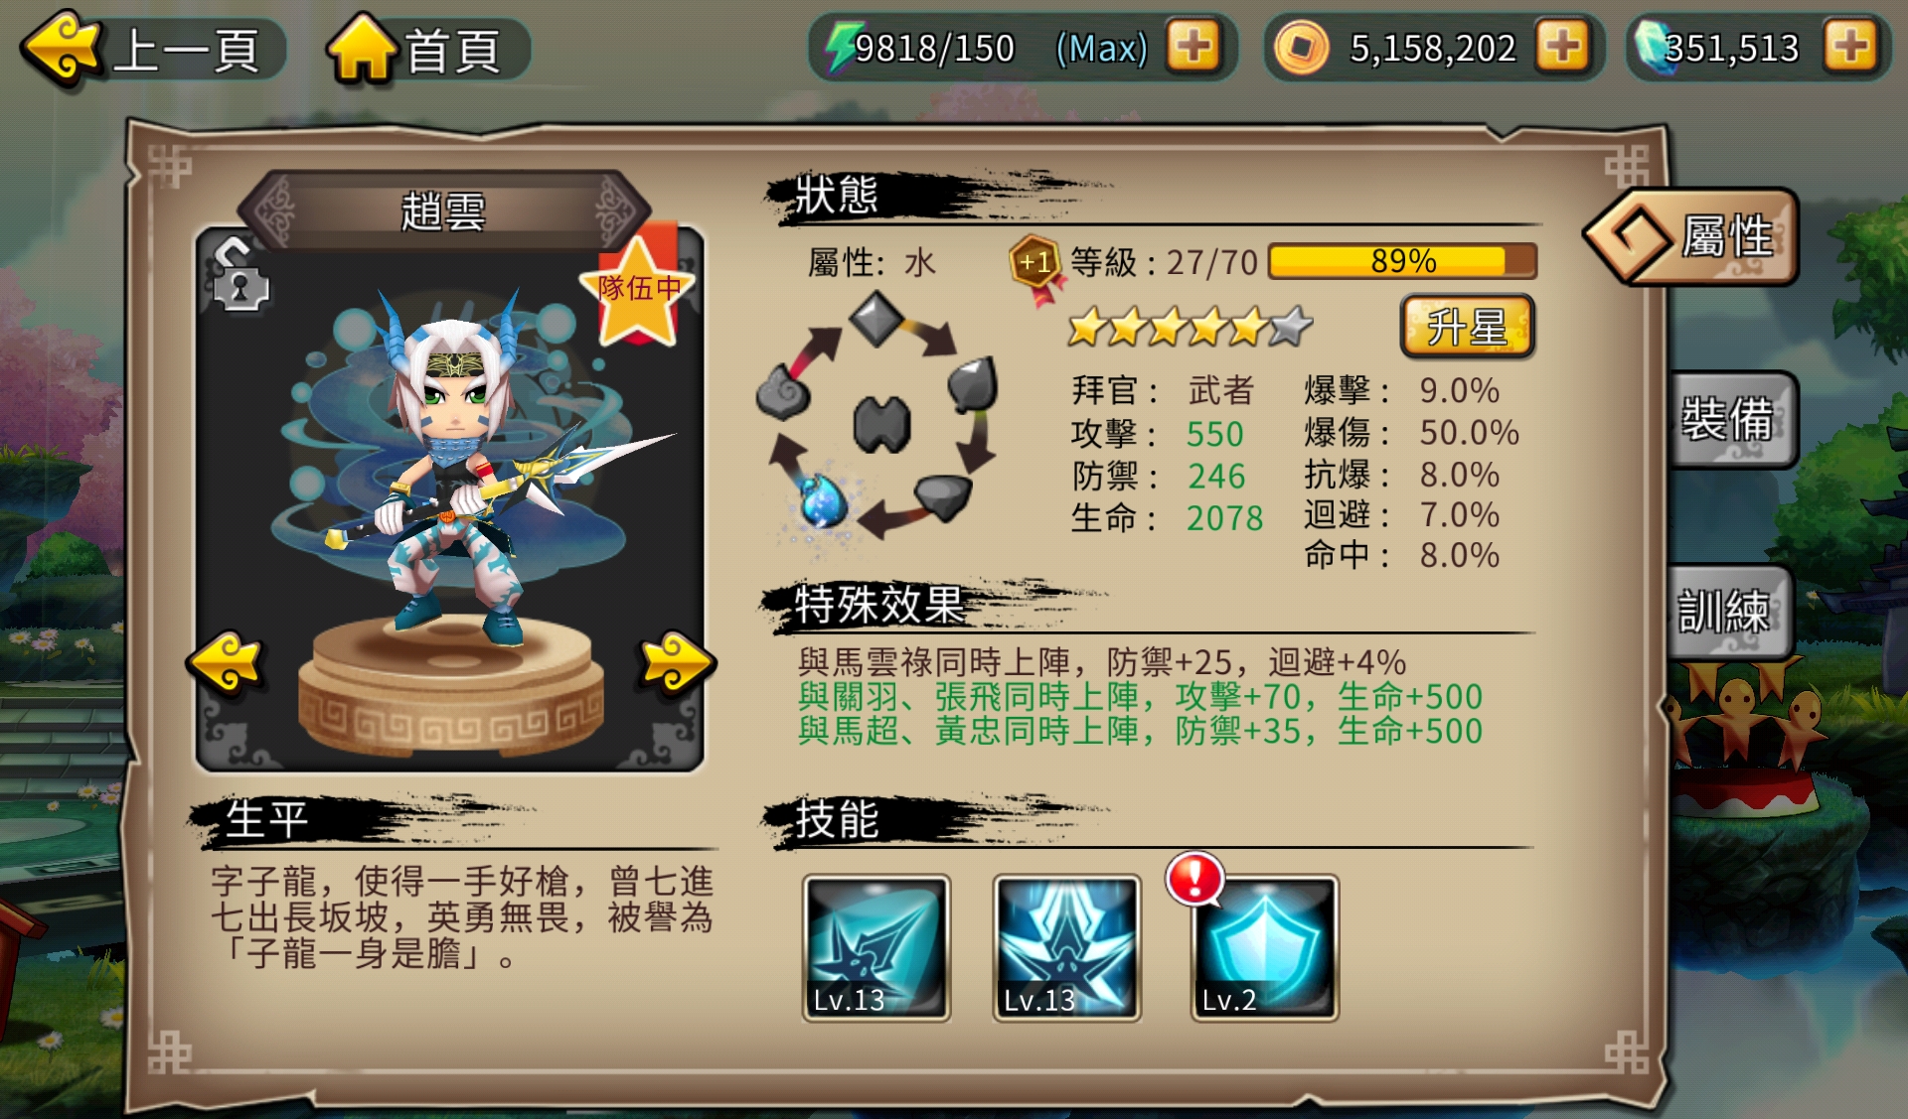Return to 首頁 home screen
The width and height of the screenshot is (1908, 1119).
(427, 50)
